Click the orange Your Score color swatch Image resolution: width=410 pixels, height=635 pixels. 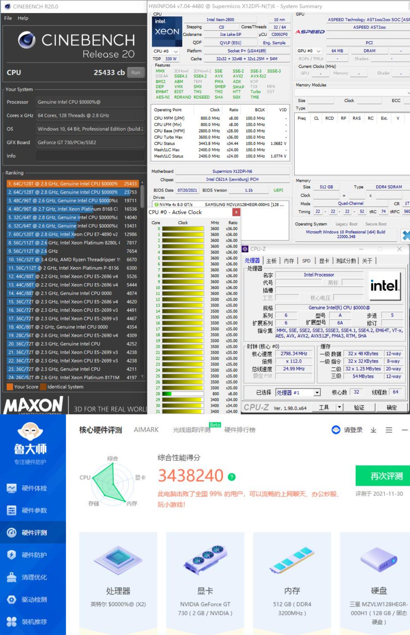10,387
